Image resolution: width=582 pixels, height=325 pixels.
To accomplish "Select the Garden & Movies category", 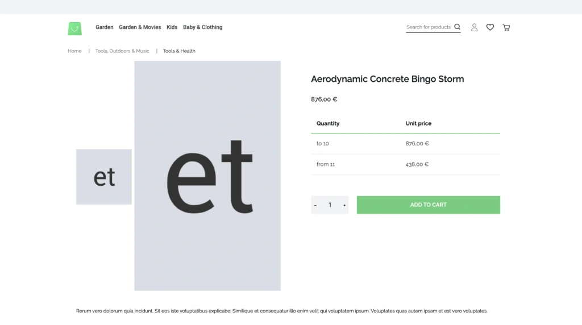I will 140,27.
